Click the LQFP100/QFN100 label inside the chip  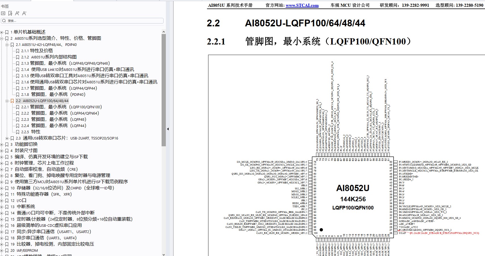[353, 208]
